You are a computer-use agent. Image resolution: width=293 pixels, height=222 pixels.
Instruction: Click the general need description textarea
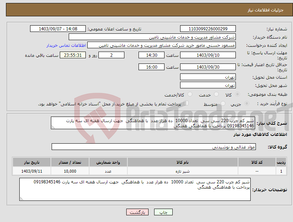coord(153,123)
